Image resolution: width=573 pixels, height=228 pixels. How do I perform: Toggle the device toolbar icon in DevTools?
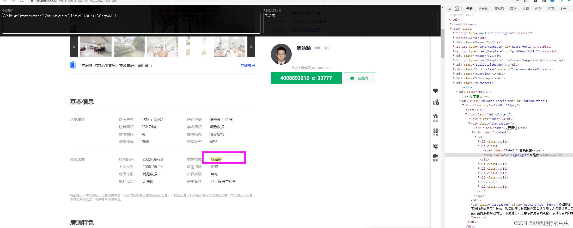(456, 9)
